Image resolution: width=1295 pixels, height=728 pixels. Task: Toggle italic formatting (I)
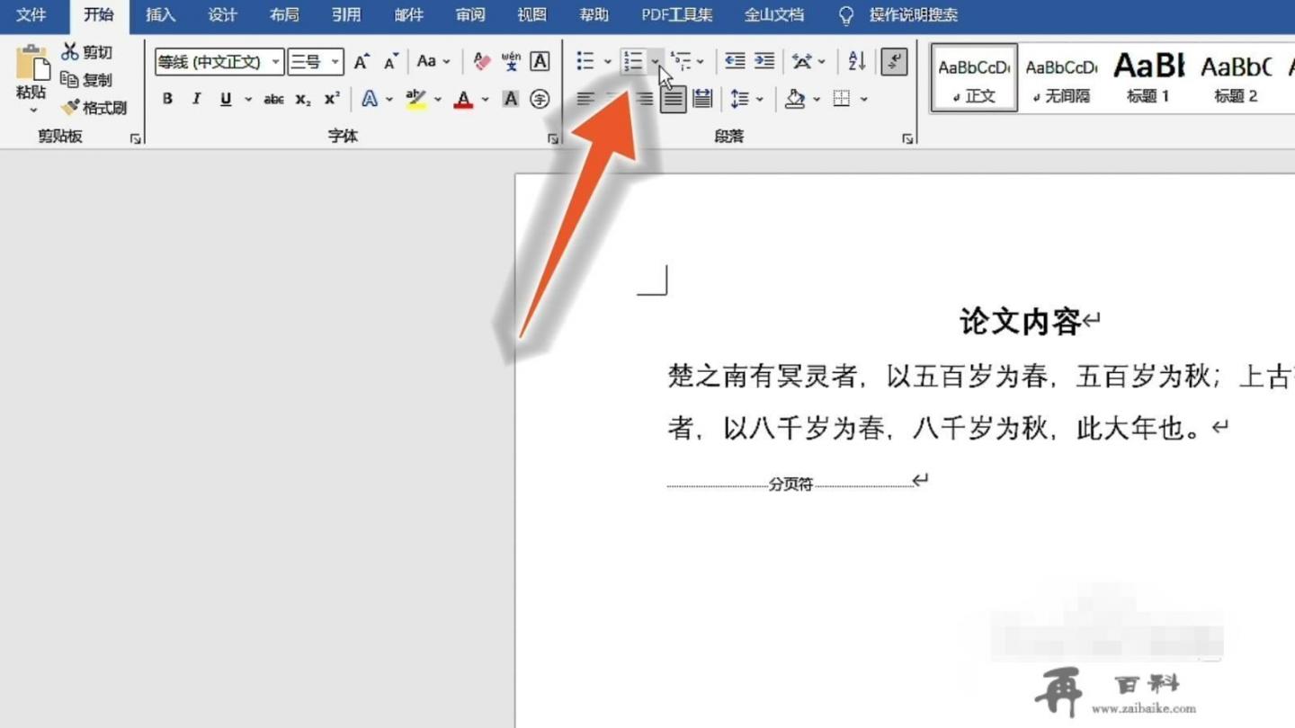tap(196, 99)
